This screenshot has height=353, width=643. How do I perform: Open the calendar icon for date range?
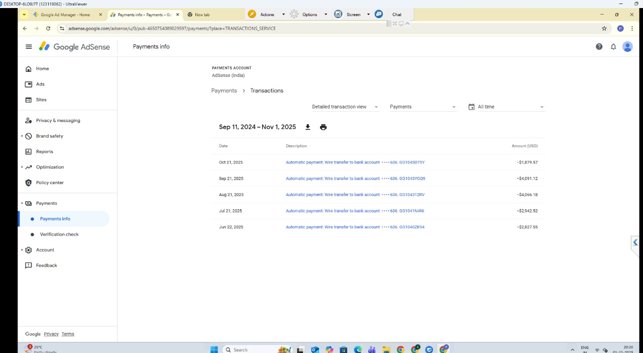click(x=471, y=107)
